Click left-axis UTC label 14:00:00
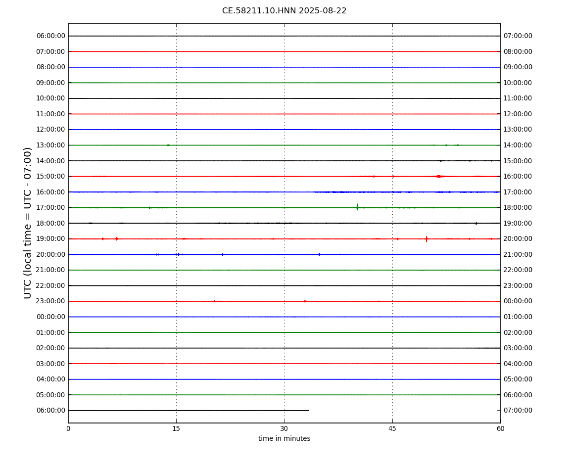The height and width of the screenshot is (470, 569). click(50, 161)
